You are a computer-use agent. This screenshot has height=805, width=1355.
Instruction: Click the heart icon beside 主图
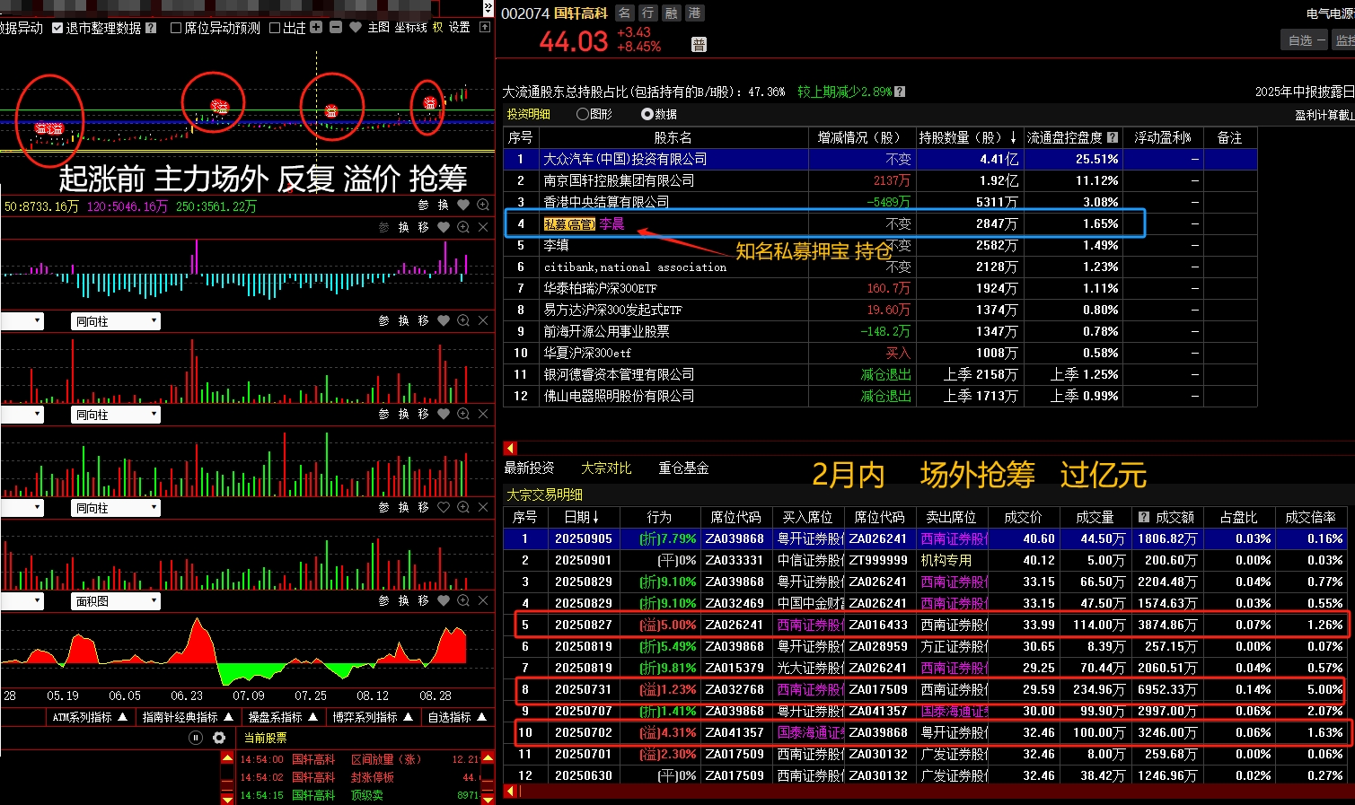pyautogui.click(x=356, y=28)
